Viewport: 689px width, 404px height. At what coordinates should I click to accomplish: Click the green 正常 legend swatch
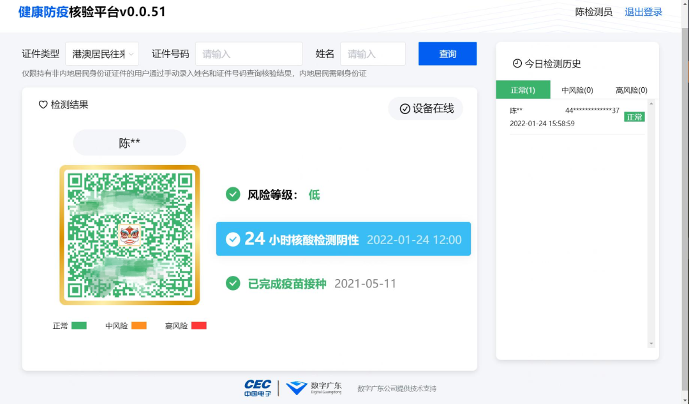[79, 326]
